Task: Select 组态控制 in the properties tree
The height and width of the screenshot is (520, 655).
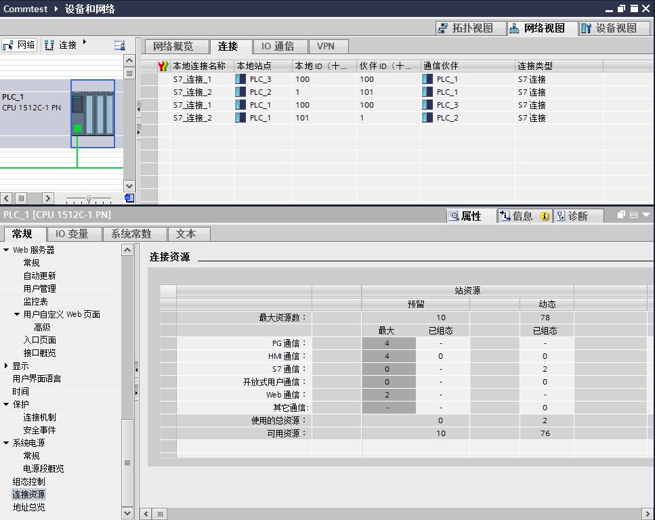Action: [28, 481]
